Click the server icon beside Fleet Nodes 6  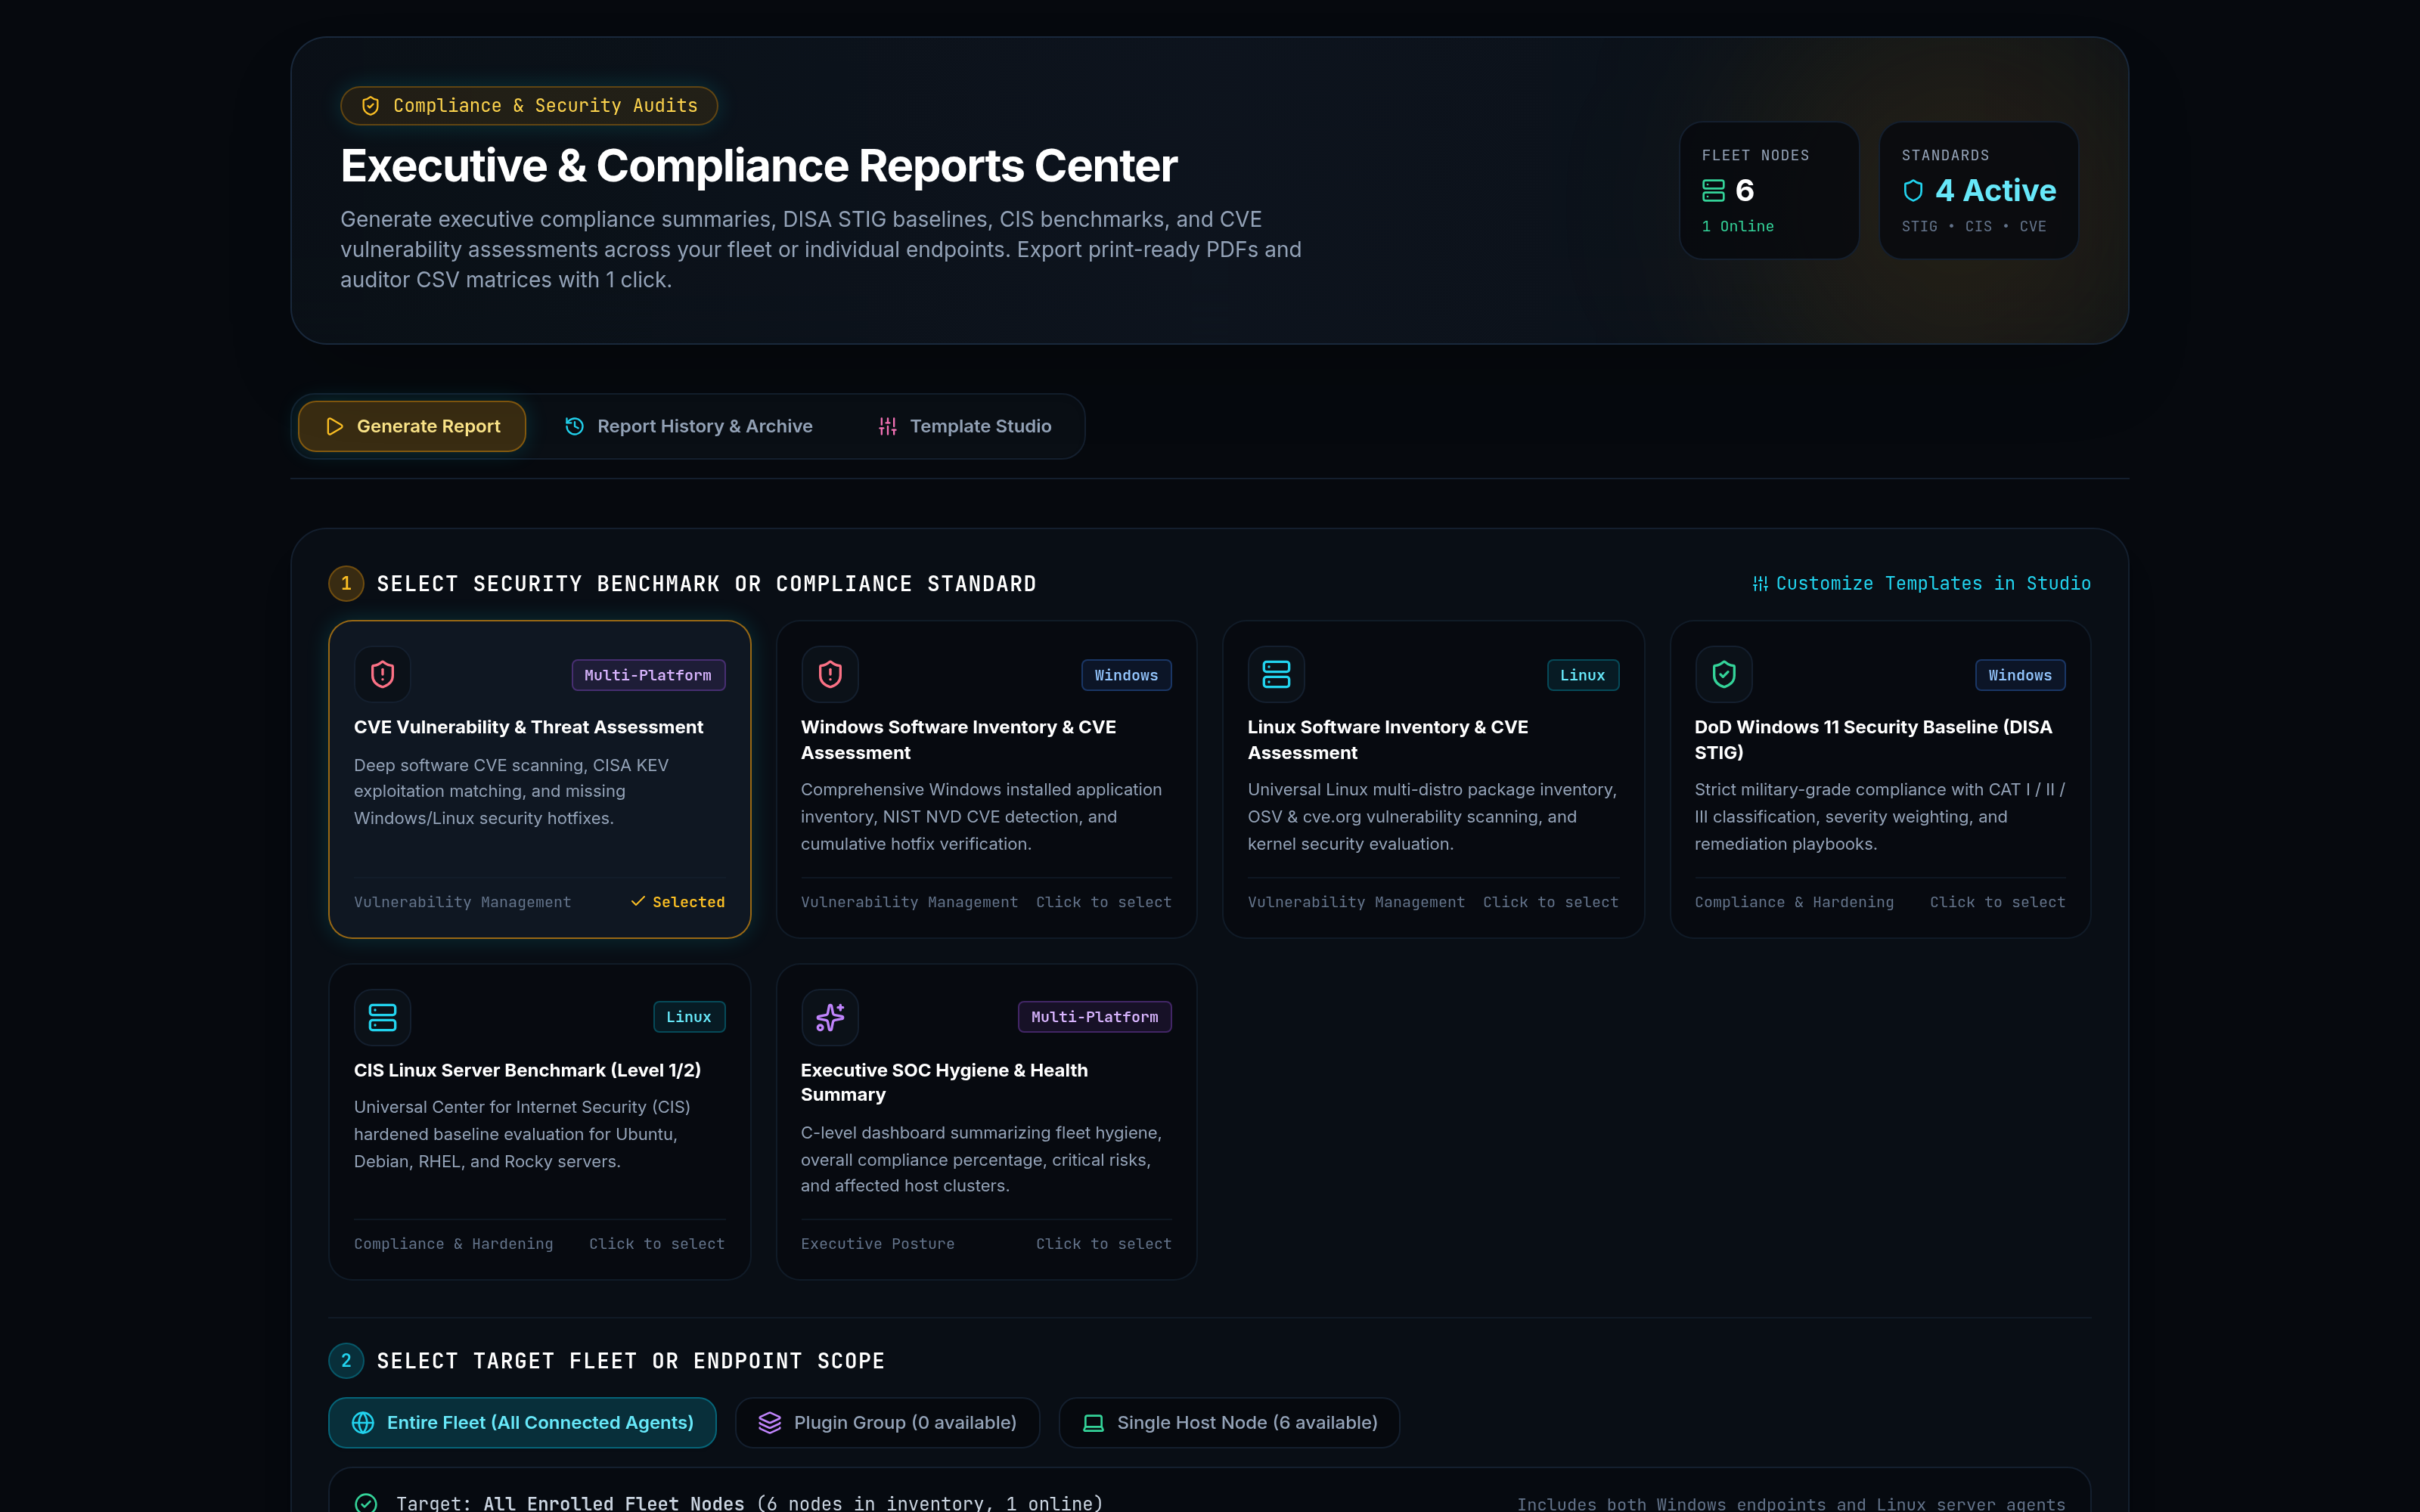coord(1713,190)
